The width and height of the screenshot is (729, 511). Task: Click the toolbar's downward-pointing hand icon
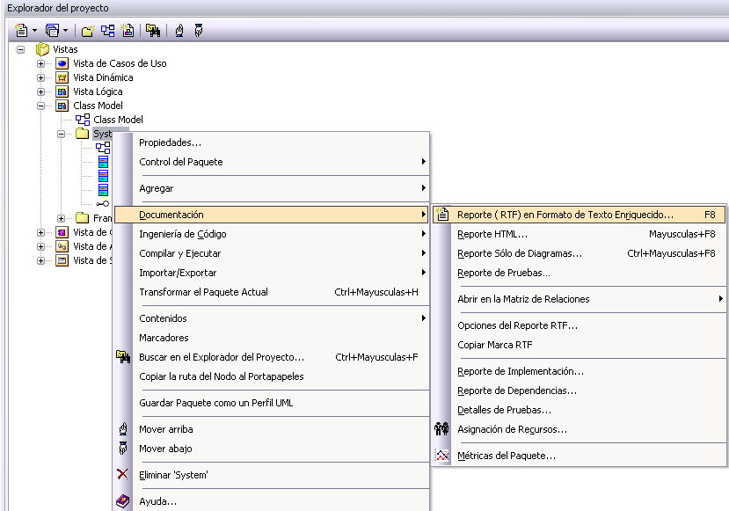pos(199,31)
